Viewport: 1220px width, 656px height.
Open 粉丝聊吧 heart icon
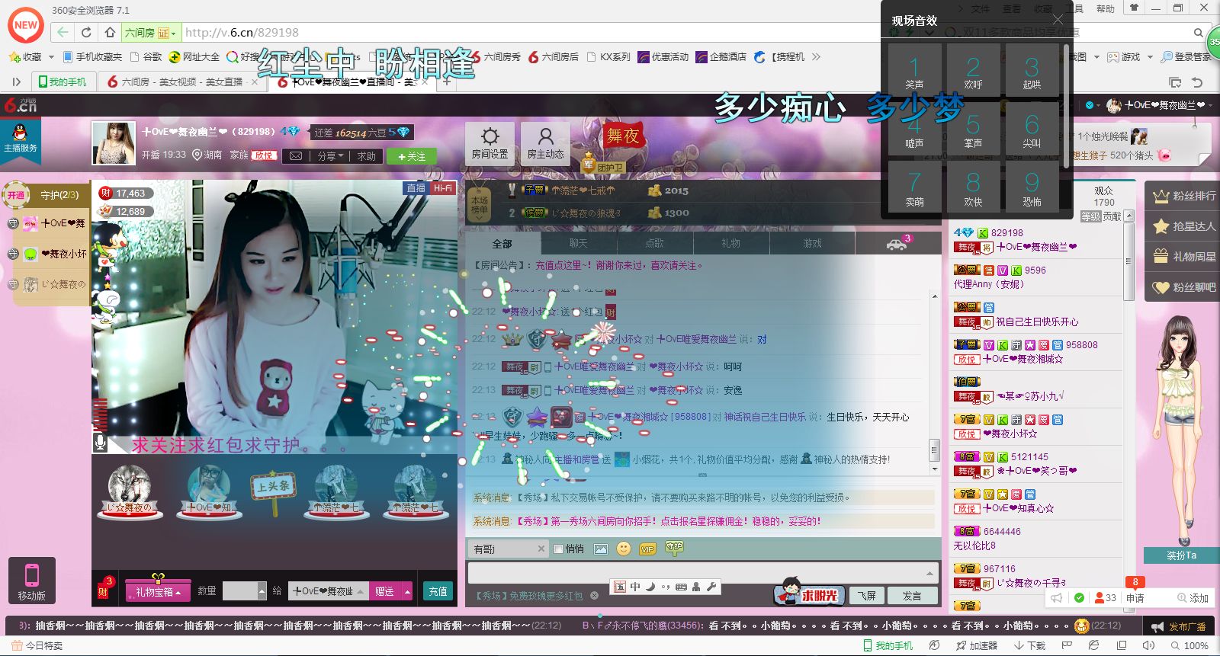(x=1184, y=287)
